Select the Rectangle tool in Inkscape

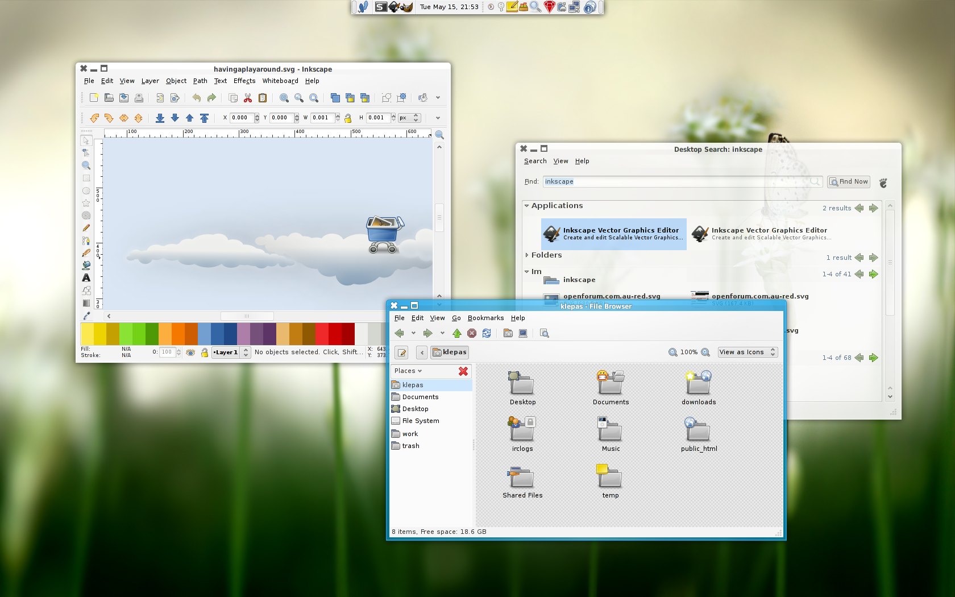[x=86, y=178]
